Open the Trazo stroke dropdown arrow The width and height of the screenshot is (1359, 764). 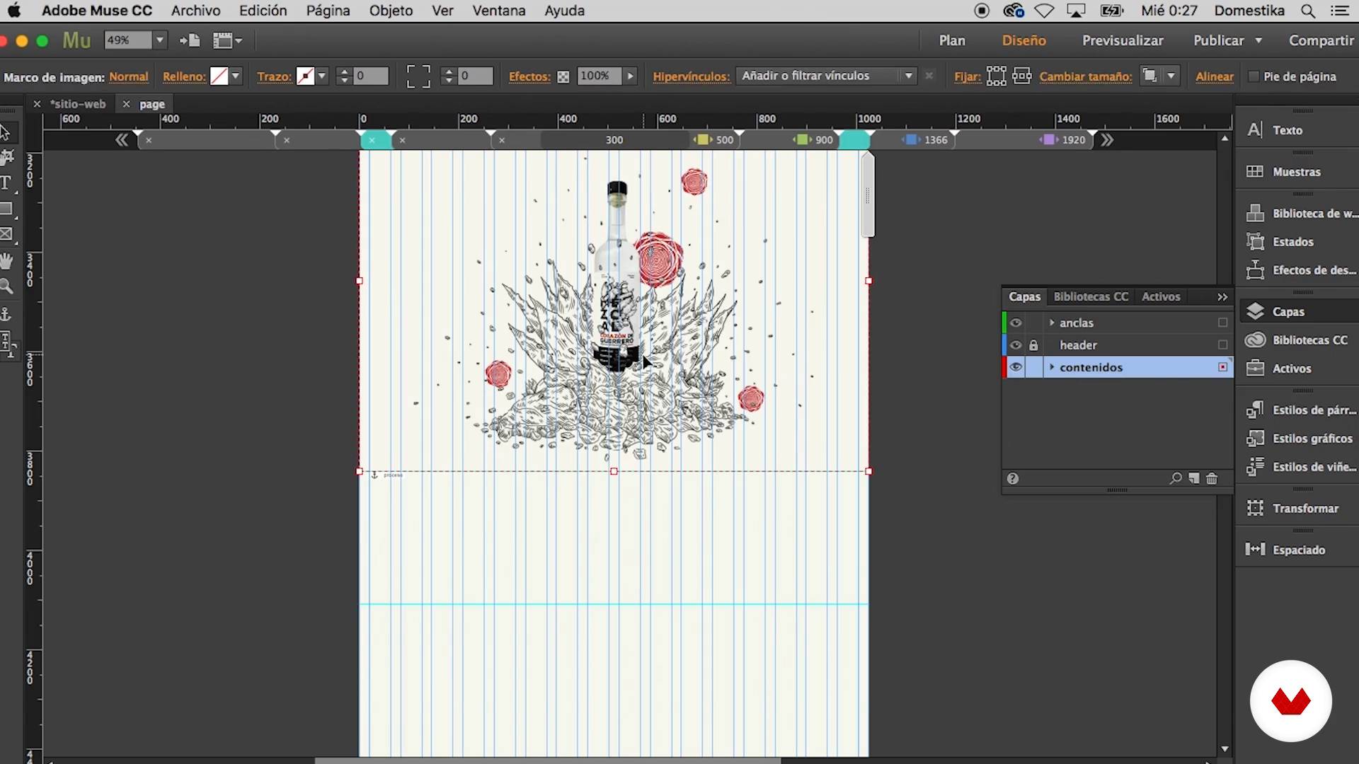(322, 76)
